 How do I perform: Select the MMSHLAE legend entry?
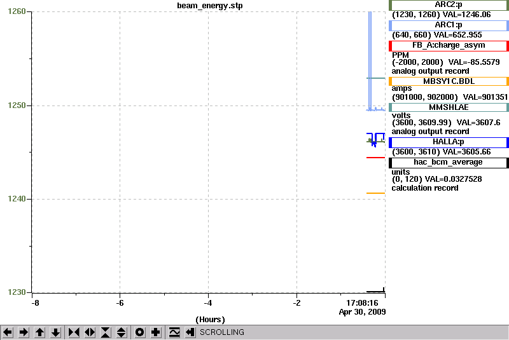(449, 107)
